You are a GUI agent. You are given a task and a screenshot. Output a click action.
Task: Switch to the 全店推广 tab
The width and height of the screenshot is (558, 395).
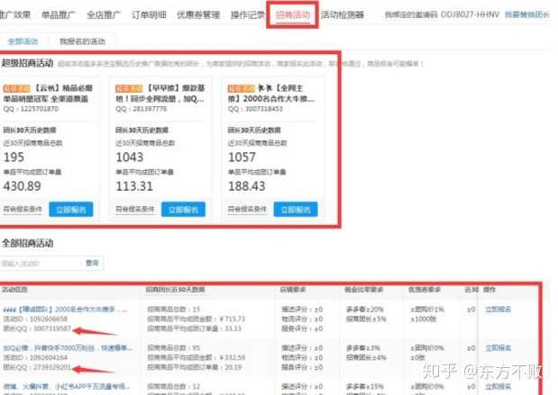[104, 15]
